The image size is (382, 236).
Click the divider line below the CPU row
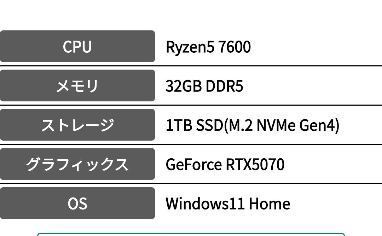pyautogui.click(x=191, y=66)
